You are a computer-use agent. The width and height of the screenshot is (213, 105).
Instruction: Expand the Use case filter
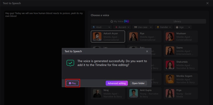click(143, 27)
